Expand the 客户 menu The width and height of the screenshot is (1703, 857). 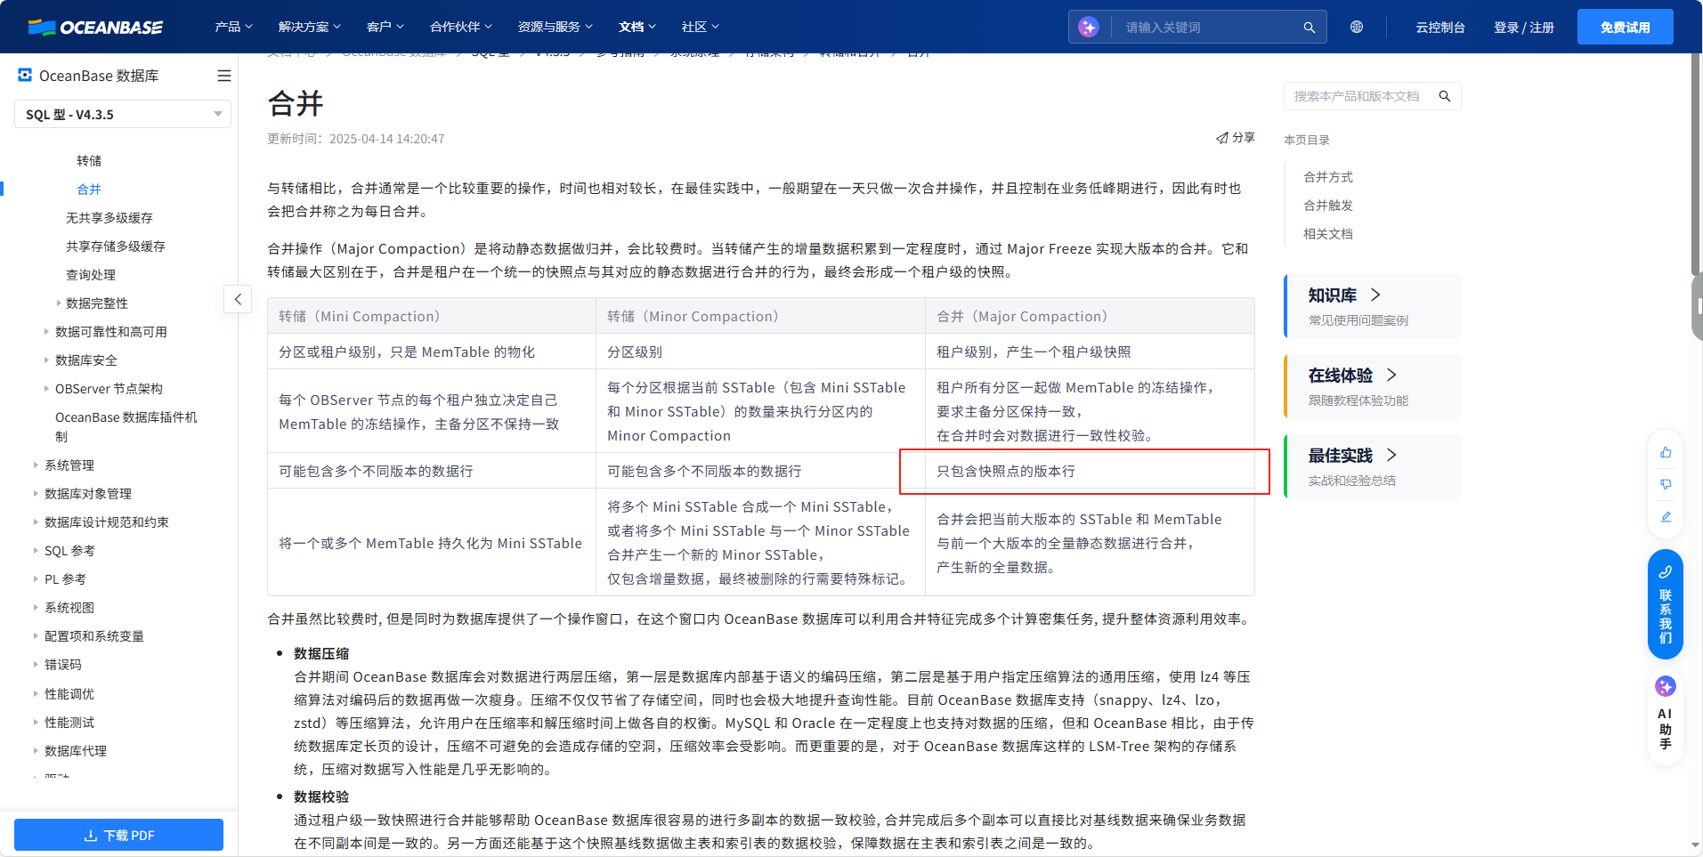tap(385, 27)
